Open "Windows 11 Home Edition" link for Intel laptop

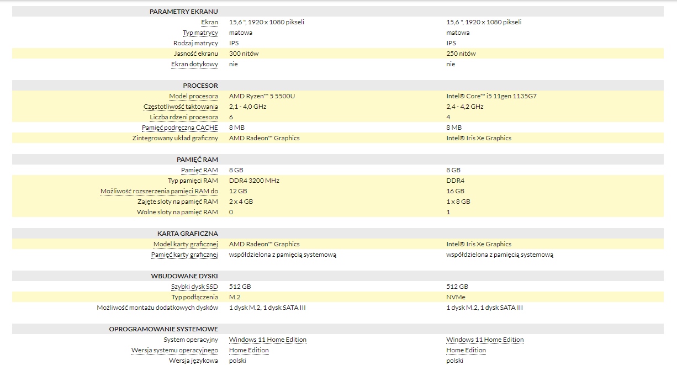(x=485, y=340)
